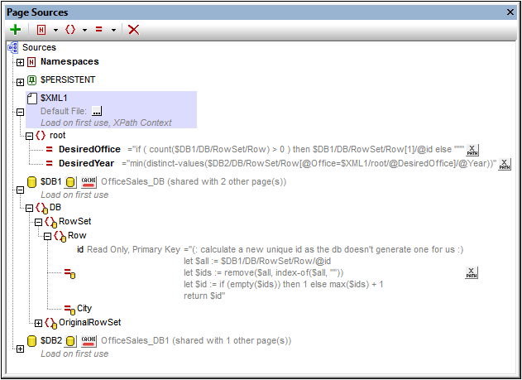Image resolution: width=522 pixels, height=380 pixels.
Task: Click the equals icon beside DesiredOffice
Action: tap(50, 150)
